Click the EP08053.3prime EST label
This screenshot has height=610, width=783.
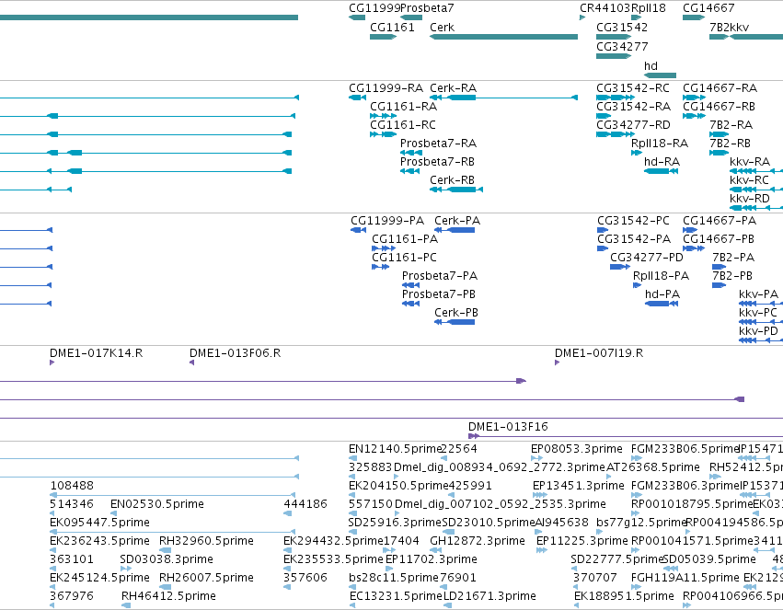pyautogui.click(x=577, y=449)
